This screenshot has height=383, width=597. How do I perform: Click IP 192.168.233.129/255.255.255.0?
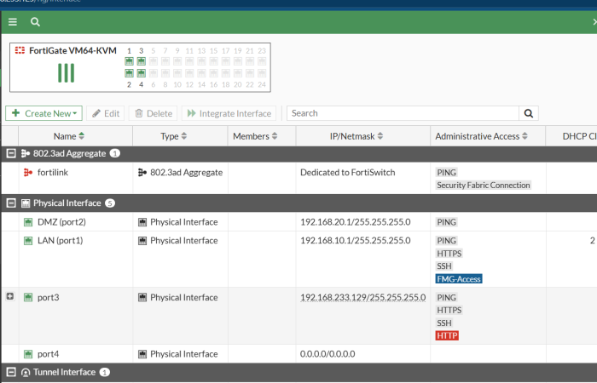(362, 298)
